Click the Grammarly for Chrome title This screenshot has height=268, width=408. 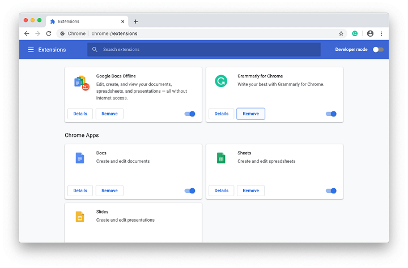click(260, 76)
